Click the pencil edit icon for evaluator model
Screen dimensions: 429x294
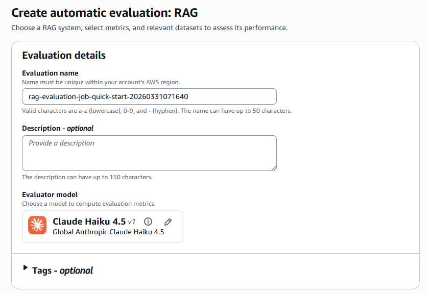(168, 222)
